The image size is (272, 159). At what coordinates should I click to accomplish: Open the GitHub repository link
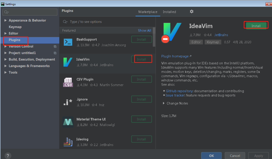[x=179, y=91]
